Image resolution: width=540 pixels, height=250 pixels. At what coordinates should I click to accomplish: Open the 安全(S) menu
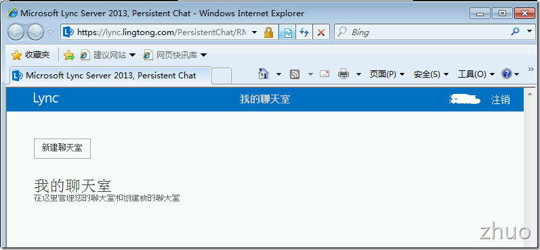tap(431, 74)
